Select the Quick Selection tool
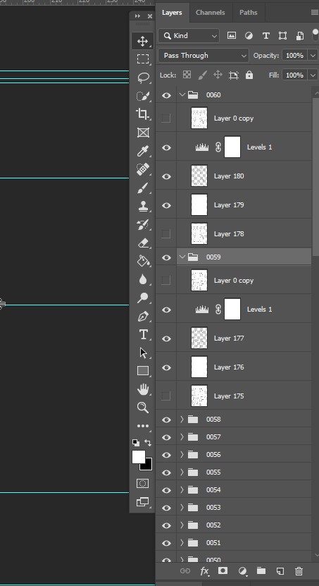The height and width of the screenshot is (586, 319). 142,96
